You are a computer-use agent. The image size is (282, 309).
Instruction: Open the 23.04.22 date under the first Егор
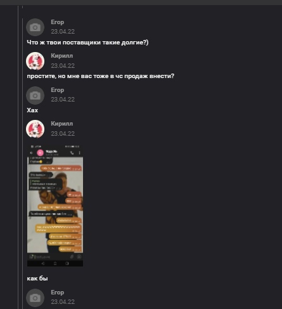coord(63,32)
